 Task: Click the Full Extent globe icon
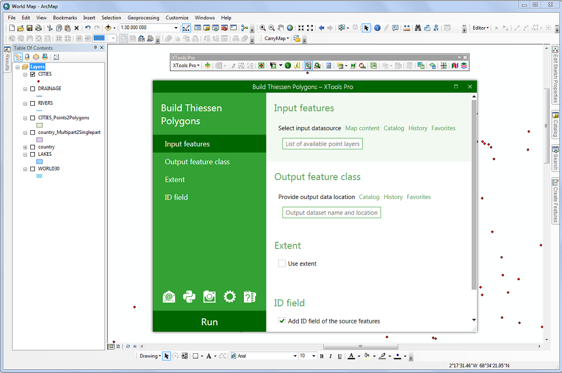pos(290,28)
